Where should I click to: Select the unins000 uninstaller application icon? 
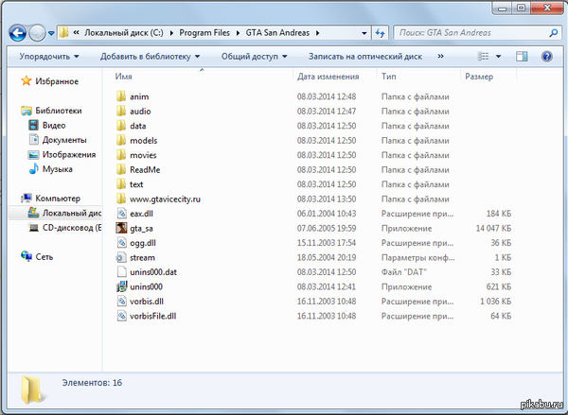120,285
